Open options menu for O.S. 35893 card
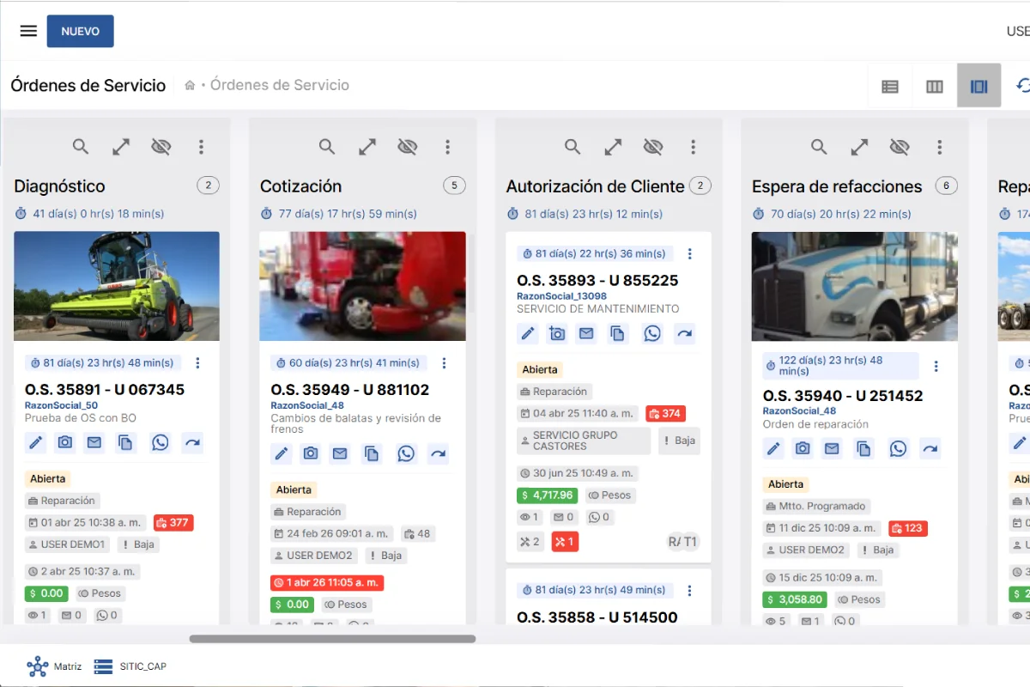 (x=690, y=253)
